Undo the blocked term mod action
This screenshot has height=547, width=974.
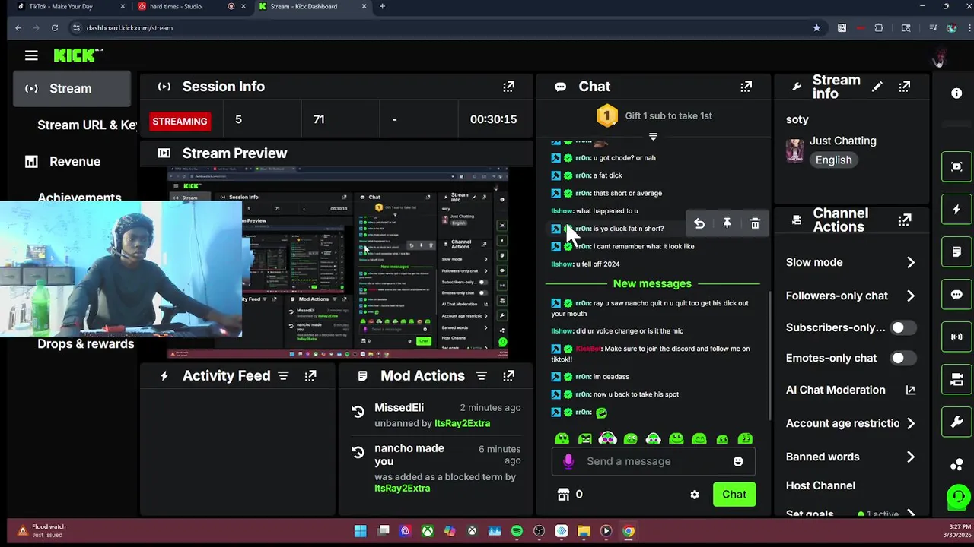click(358, 452)
